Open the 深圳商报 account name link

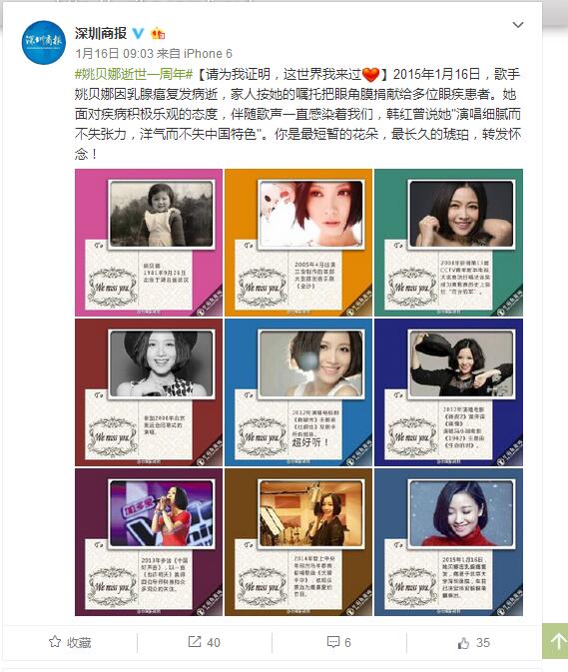pos(101,33)
